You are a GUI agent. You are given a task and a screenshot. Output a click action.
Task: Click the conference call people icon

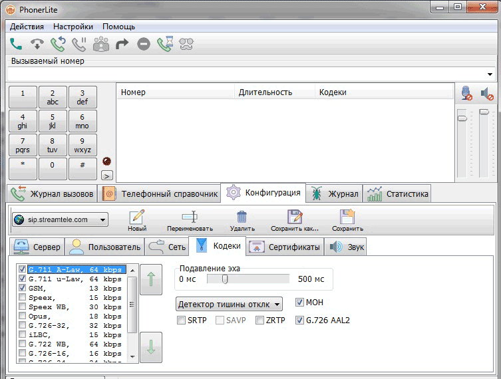coord(100,45)
